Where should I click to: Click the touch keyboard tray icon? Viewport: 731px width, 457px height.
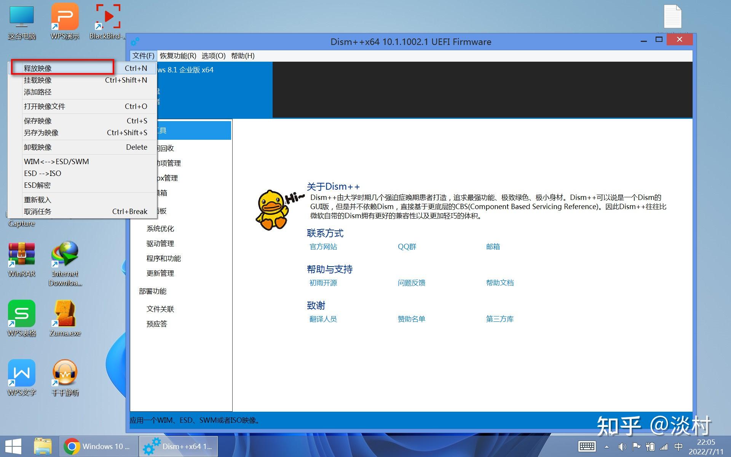point(587,446)
